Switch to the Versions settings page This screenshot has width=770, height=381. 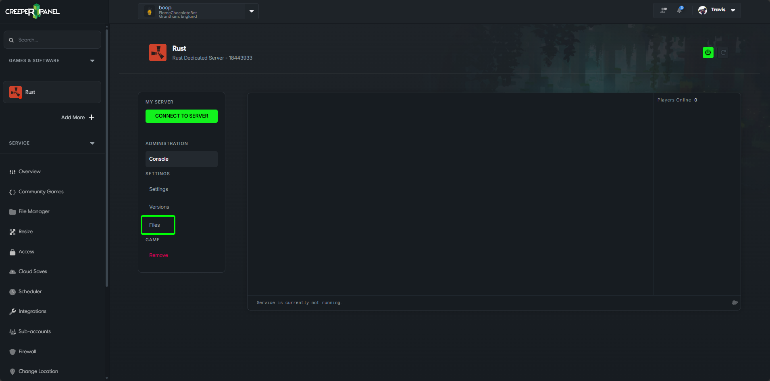pyautogui.click(x=159, y=207)
